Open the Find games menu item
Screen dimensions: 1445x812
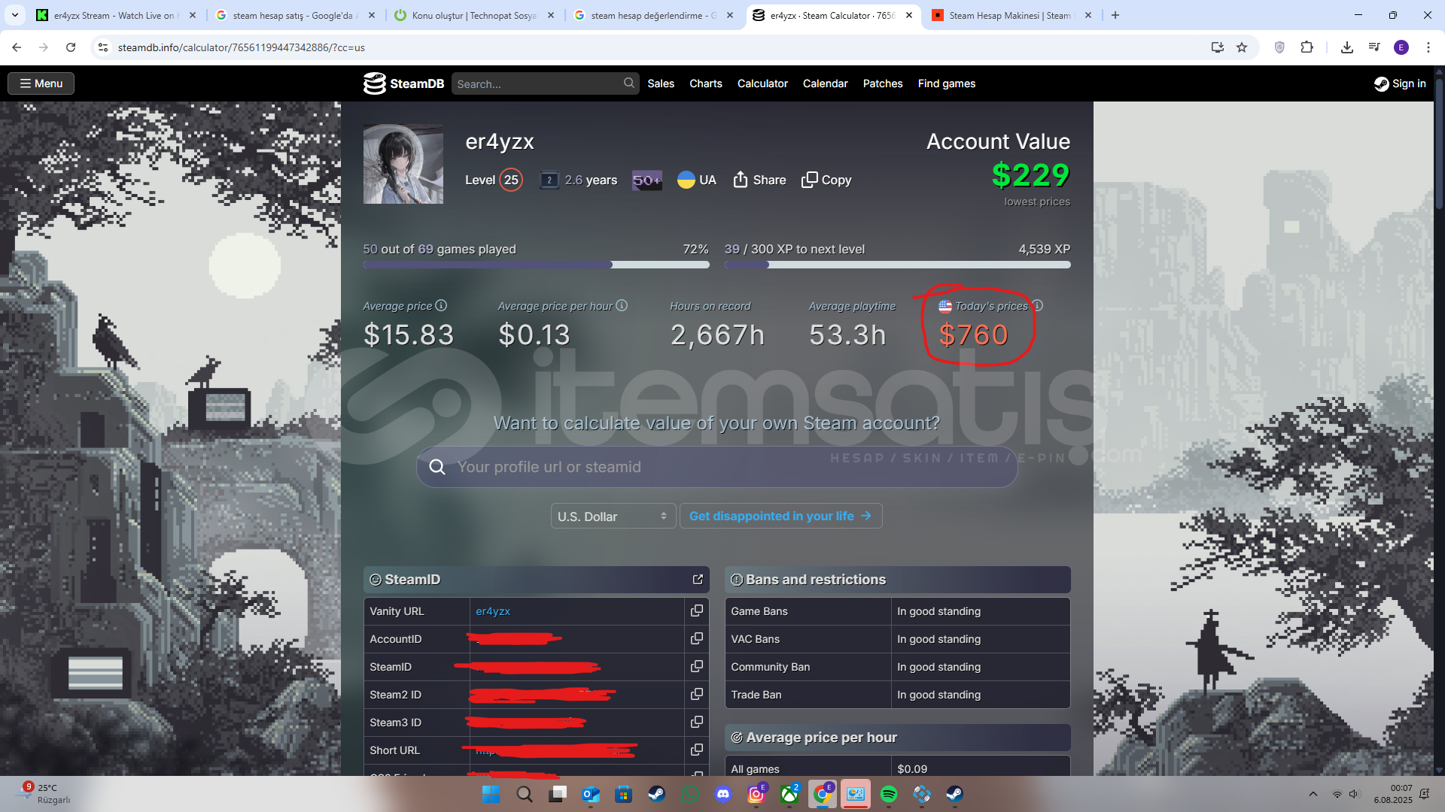(x=946, y=83)
